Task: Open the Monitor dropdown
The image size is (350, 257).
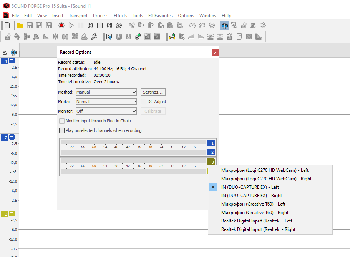Action: point(106,111)
